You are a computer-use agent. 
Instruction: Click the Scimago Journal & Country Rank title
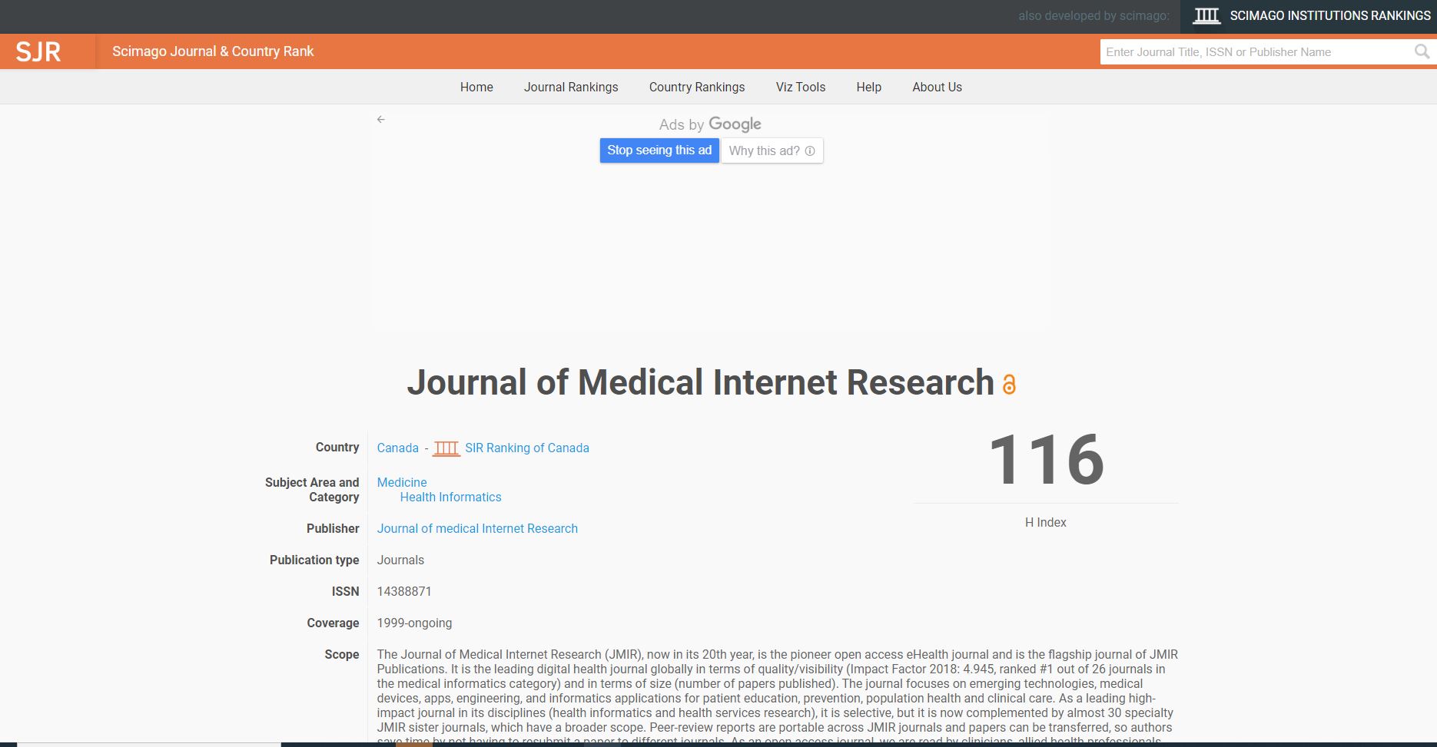tap(213, 51)
